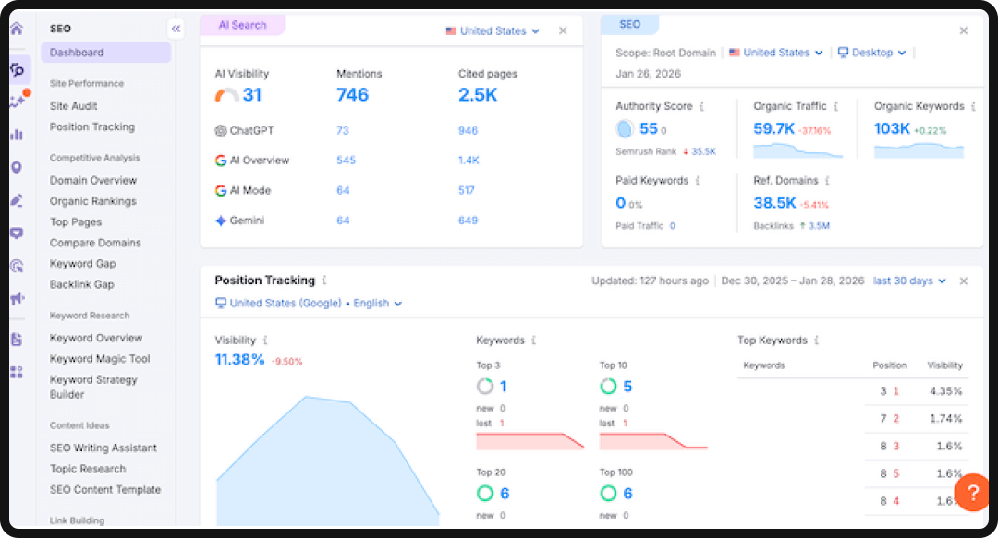Open the United States dropdown in AI Search
This screenshot has width=998, height=538.
[493, 30]
